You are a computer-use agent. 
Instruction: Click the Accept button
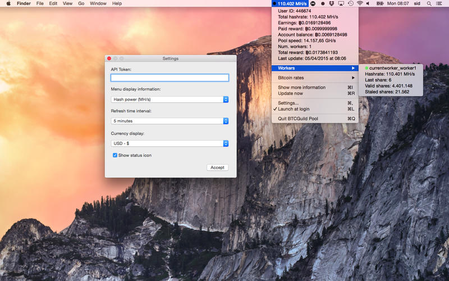[x=217, y=167]
